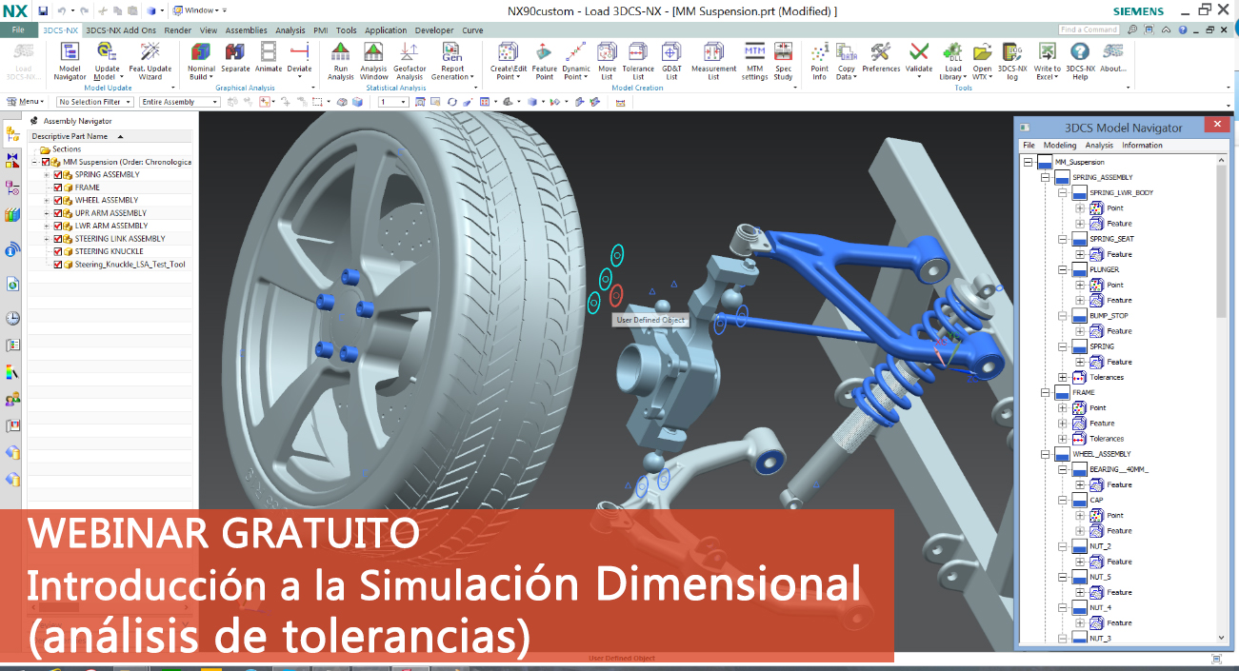Expand Tolerances under SPRING_ASSEMBLY
This screenshot has height=671, width=1239.
click(1063, 378)
